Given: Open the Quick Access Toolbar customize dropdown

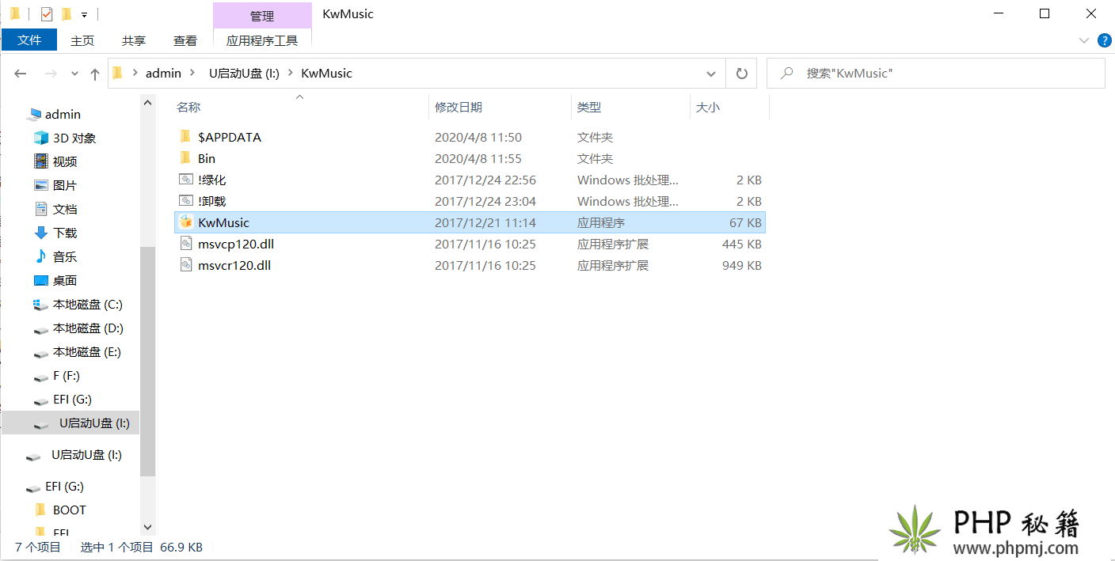Looking at the screenshot, I should pos(84,14).
